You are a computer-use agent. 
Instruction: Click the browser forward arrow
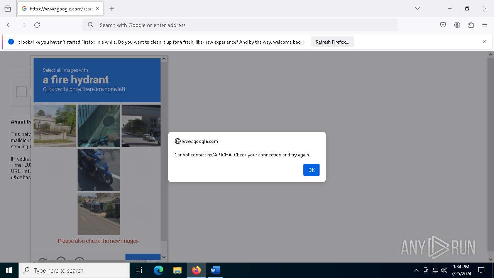[23, 25]
